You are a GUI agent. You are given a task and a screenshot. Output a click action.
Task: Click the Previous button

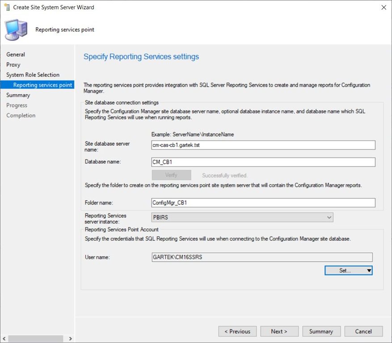pyautogui.click(x=237, y=331)
